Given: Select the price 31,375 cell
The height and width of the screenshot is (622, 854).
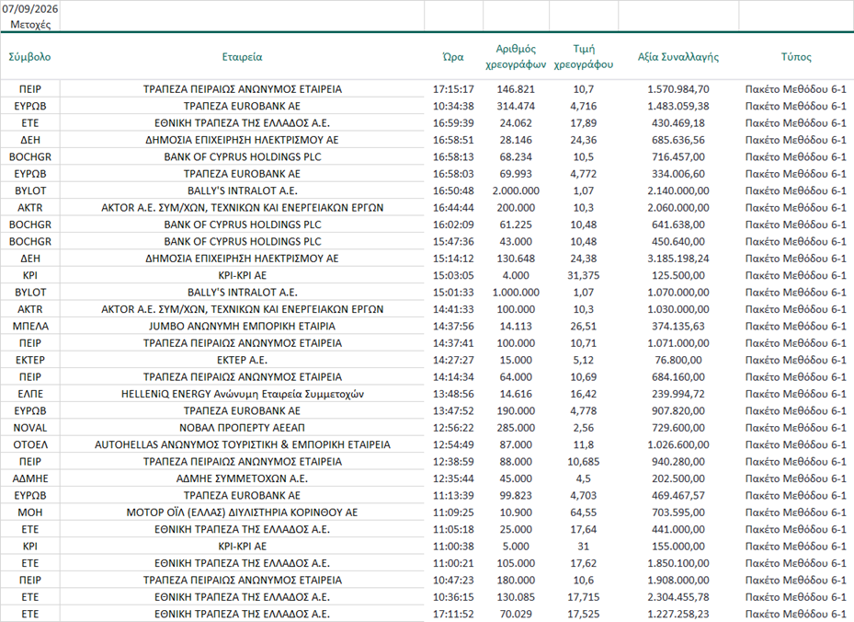Looking at the screenshot, I should tap(584, 275).
